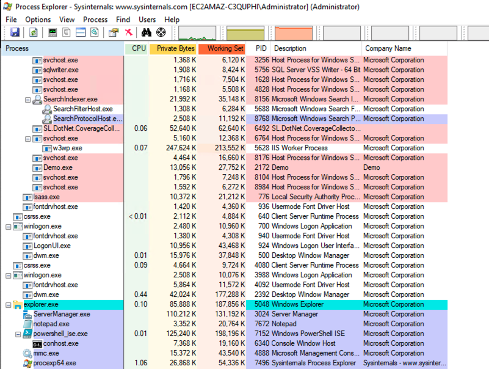Screen dimensions: 489x369
Task: Open the Options menu
Action: pyautogui.click(x=38, y=20)
